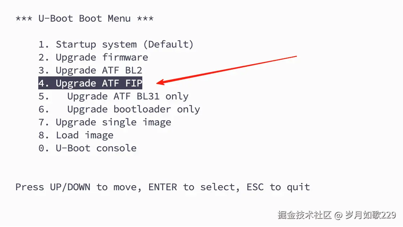Select Upgrade ATF BL31 only option
403x227 pixels.
coord(113,97)
